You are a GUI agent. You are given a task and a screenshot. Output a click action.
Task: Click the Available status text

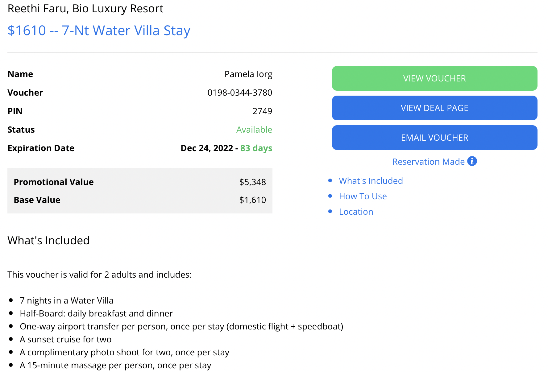[254, 130]
